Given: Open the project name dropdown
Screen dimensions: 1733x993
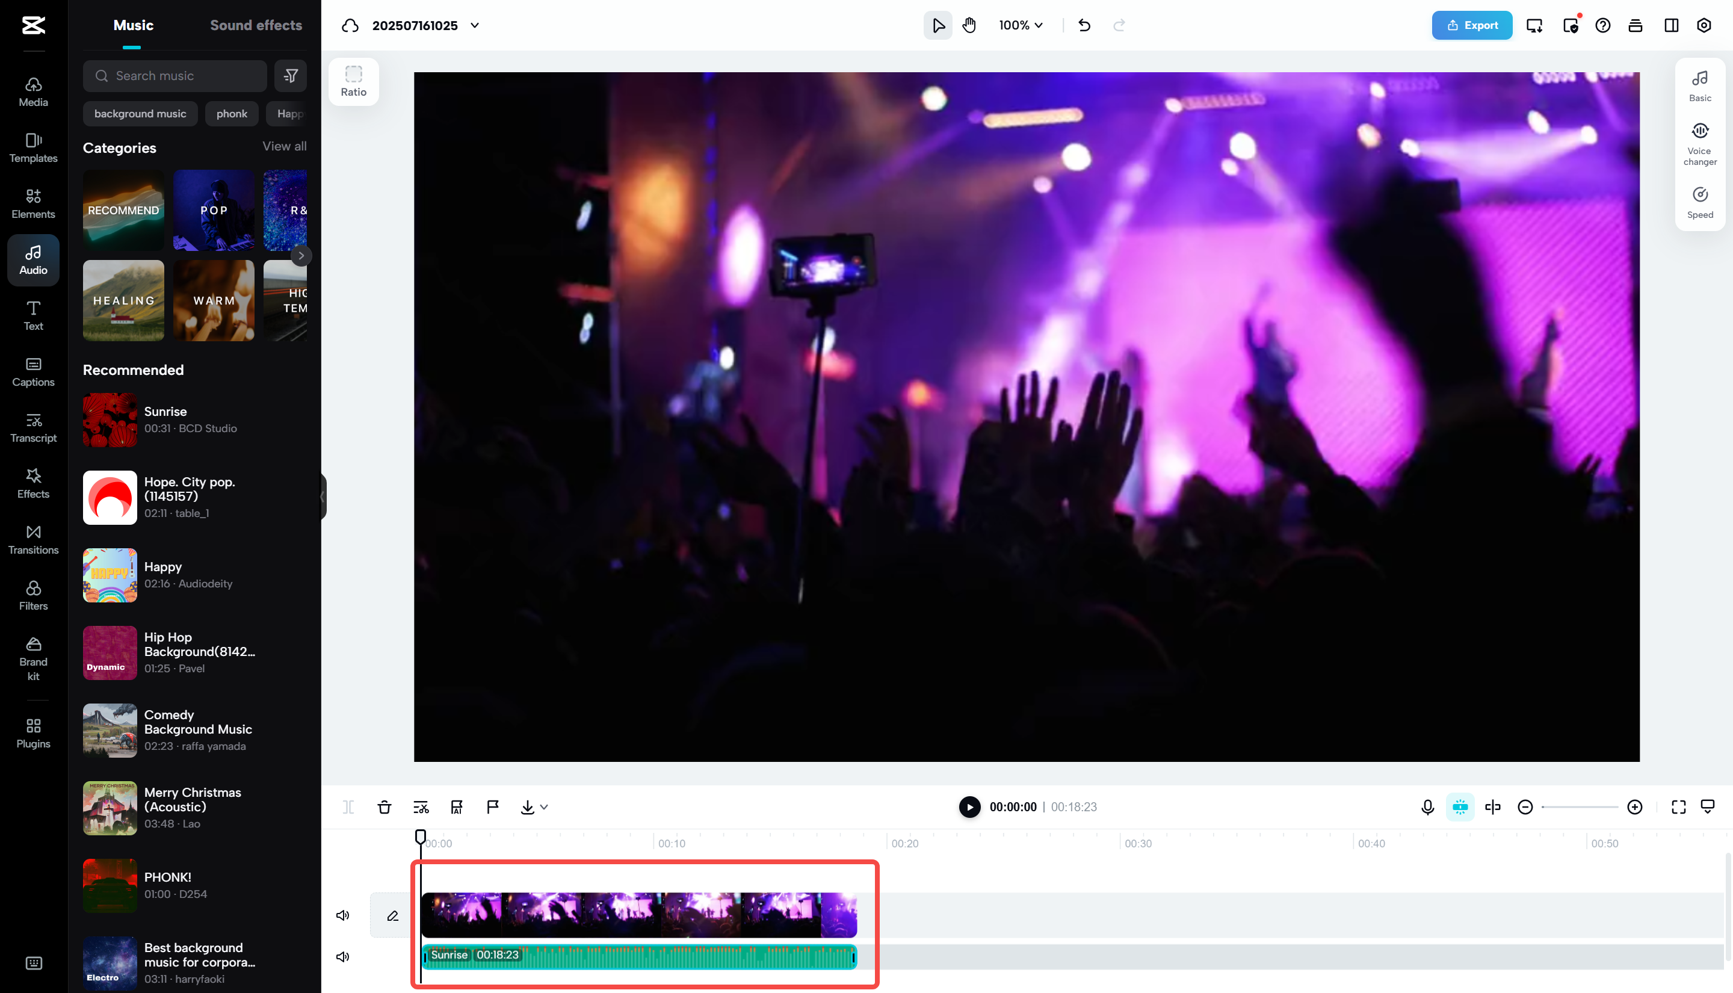Looking at the screenshot, I should [475, 25].
